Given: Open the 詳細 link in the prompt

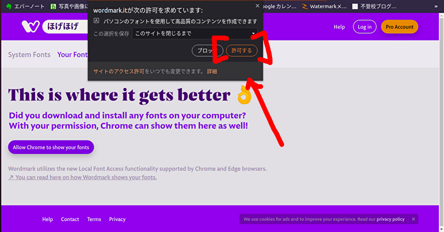Looking at the screenshot, I should (x=212, y=72).
